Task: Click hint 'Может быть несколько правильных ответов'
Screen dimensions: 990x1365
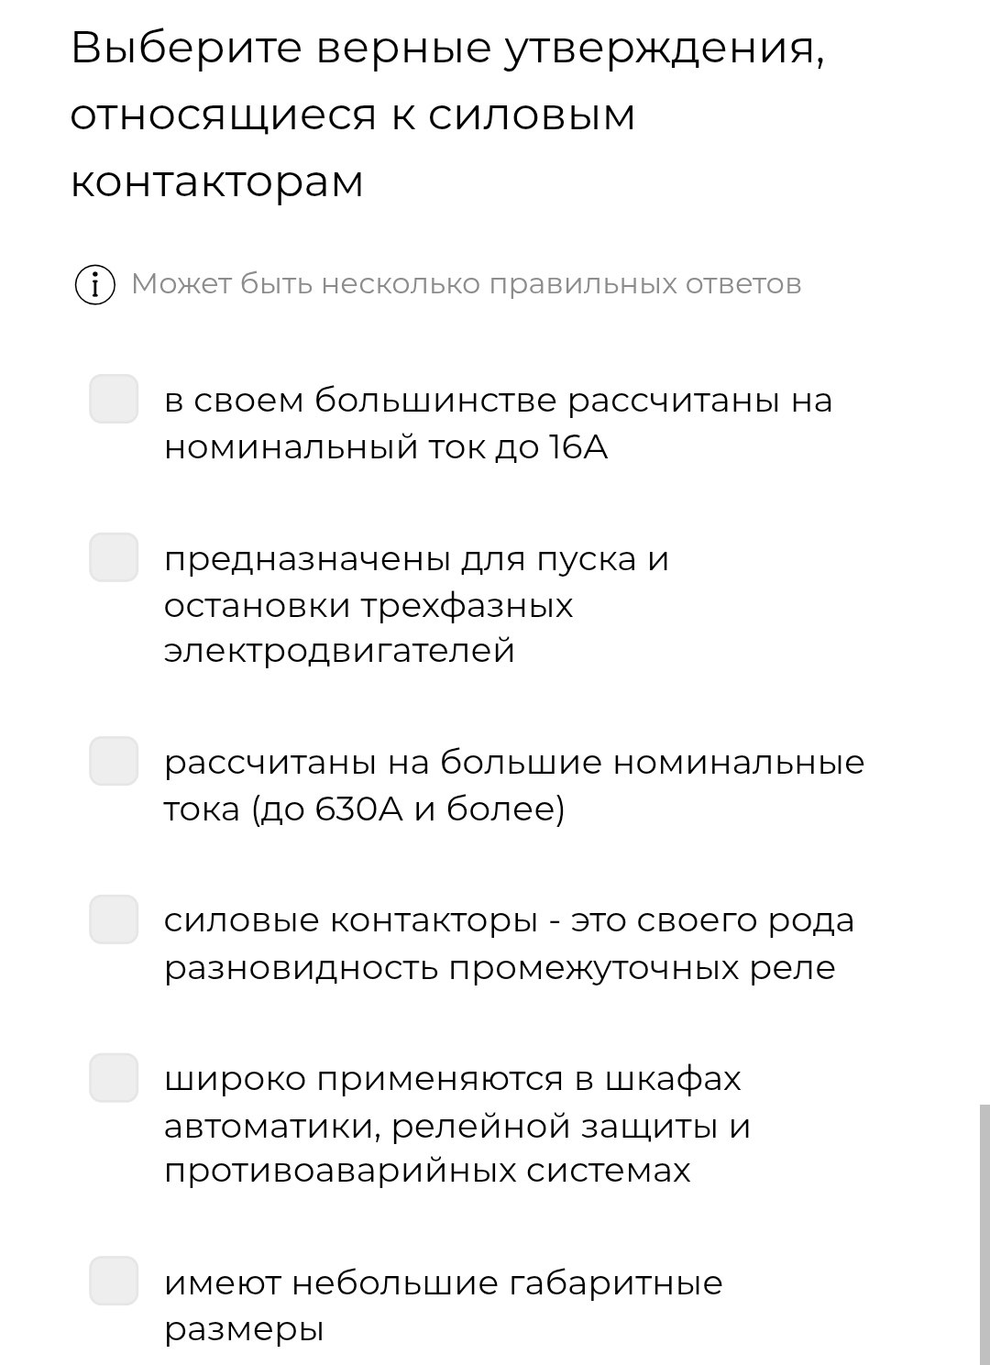Action: (x=467, y=284)
